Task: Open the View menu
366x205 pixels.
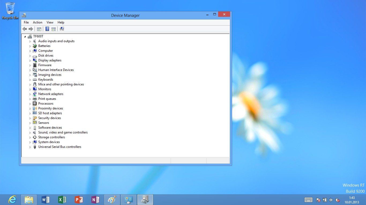Action: pos(50,22)
